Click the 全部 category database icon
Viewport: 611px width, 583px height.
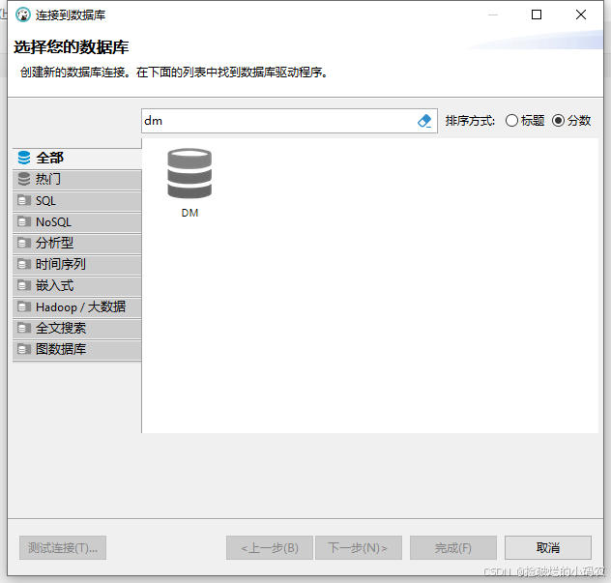(24, 158)
